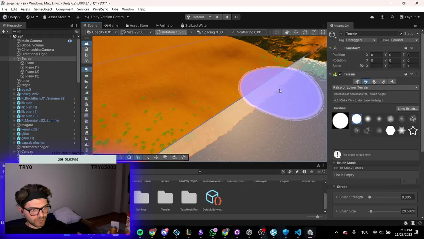Open the Size 29.50 dropdown
Image resolution: width=424 pixels, height=239 pixels.
136,32
